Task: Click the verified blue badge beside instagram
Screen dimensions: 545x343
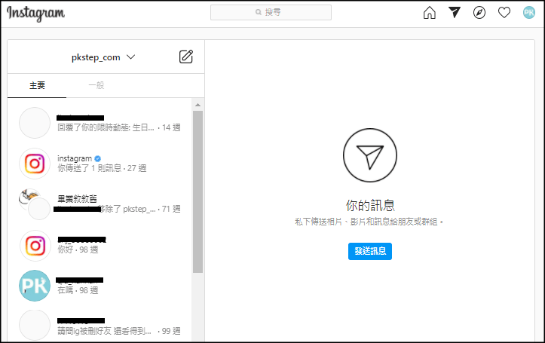Action: tap(98, 158)
